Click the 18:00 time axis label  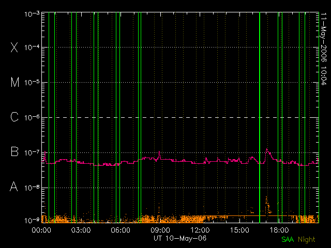(x=279, y=230)
